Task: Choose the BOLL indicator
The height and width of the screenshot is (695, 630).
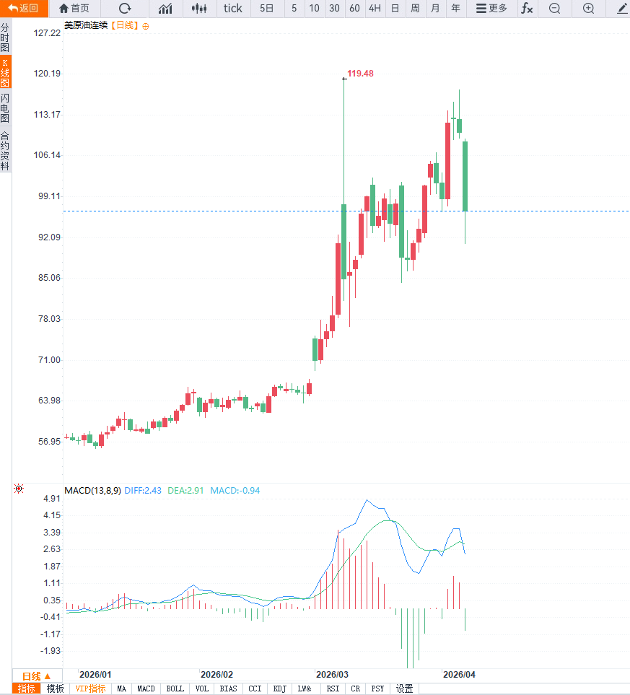Action: 175,689
